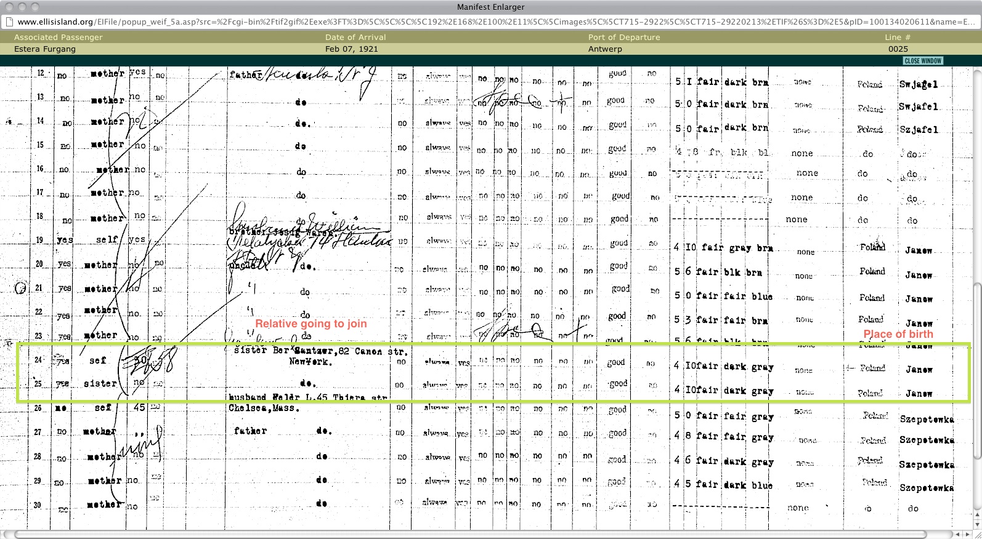
Task: Click the vertical scrollbar thumb
Action: pos(977,370)
